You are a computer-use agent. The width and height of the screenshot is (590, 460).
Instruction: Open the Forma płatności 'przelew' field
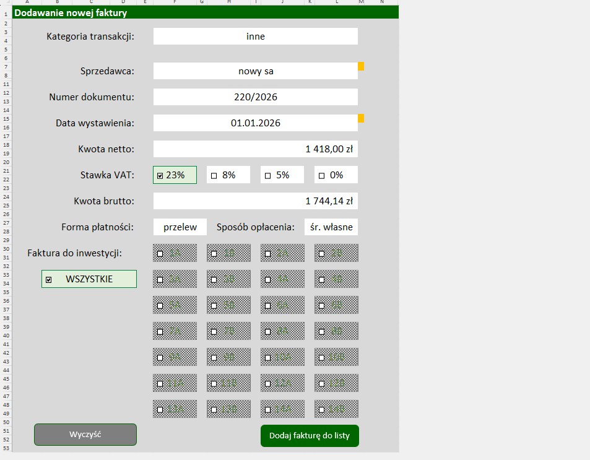coord(180,227)
